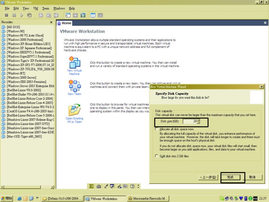Click the IME keyboard icon
269x202 pixels.
[x=99, y=186]
